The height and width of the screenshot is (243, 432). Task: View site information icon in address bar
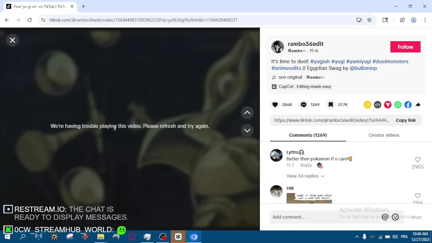(43, 20)
